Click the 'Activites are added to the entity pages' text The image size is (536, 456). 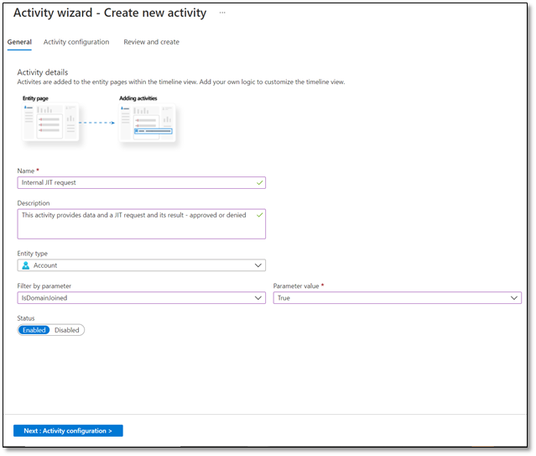(181, 82)
